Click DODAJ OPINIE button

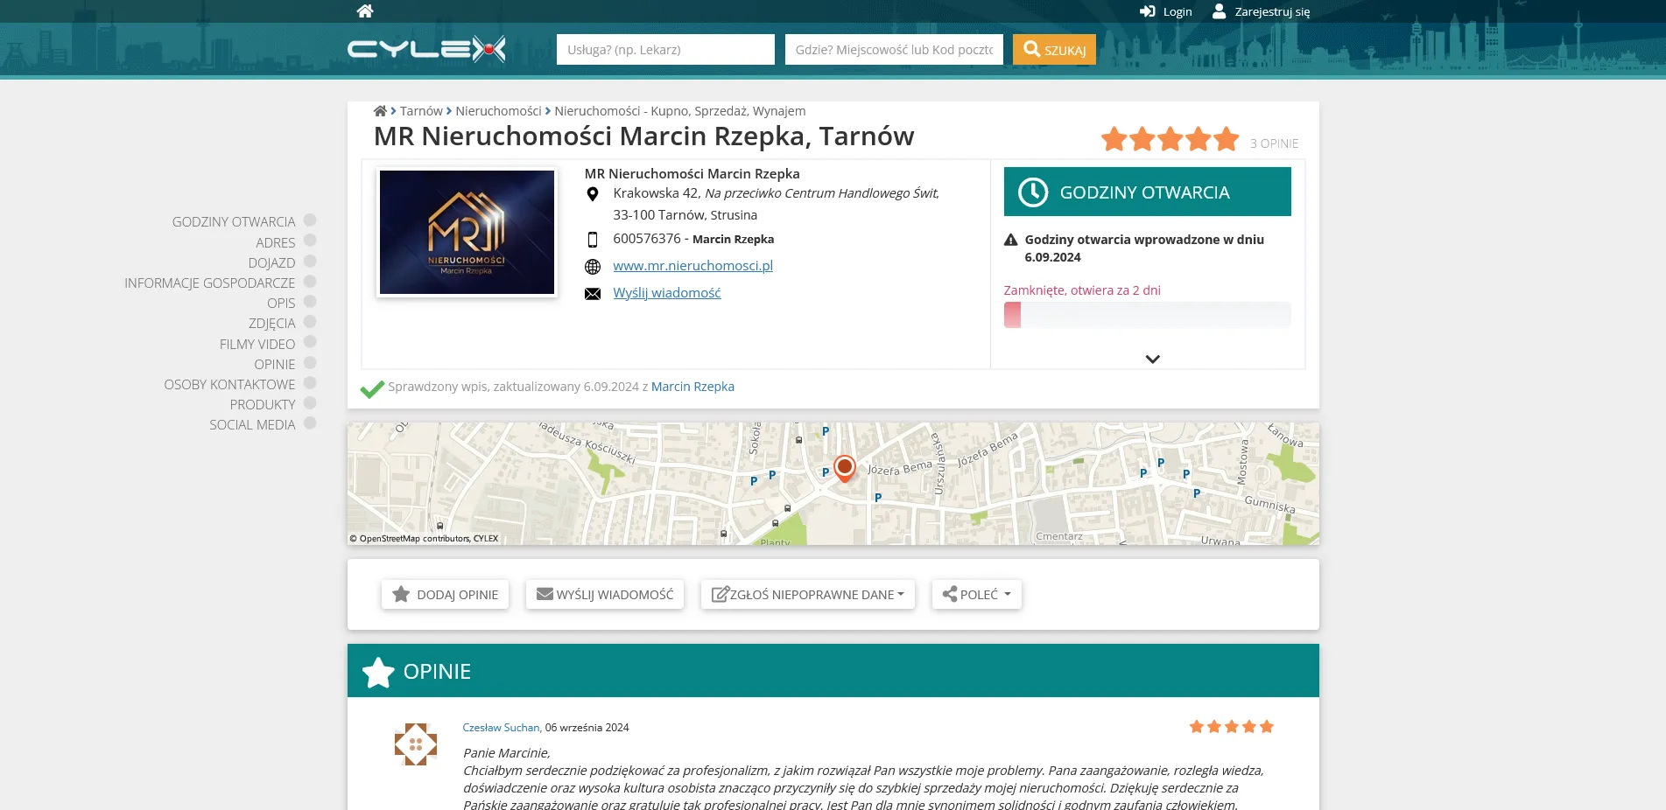(x=445, y=595)
